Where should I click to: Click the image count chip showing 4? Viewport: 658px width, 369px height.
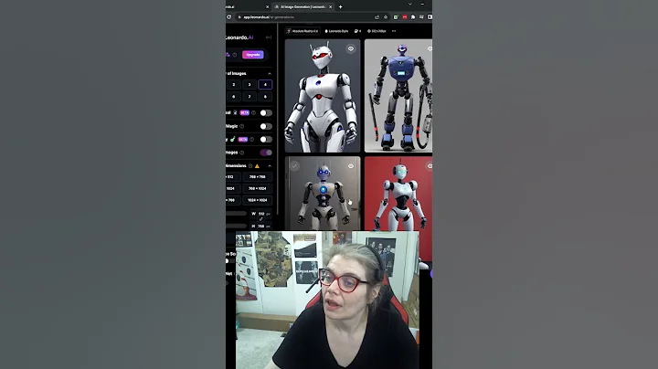tap(357, 31)
